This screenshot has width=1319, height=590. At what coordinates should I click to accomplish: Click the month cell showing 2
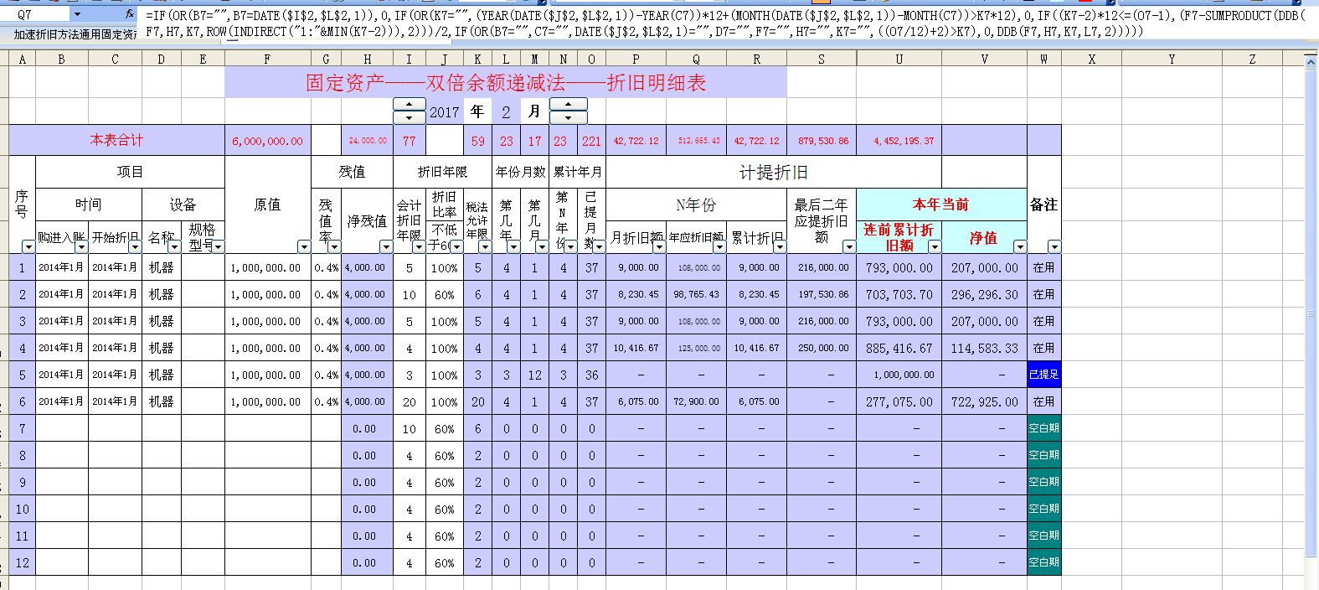(x=506, y=111)
